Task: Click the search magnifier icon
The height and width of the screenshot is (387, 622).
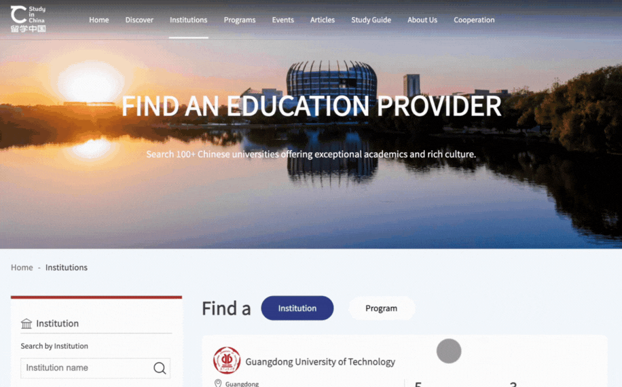Action: click(x=160, y=368)
